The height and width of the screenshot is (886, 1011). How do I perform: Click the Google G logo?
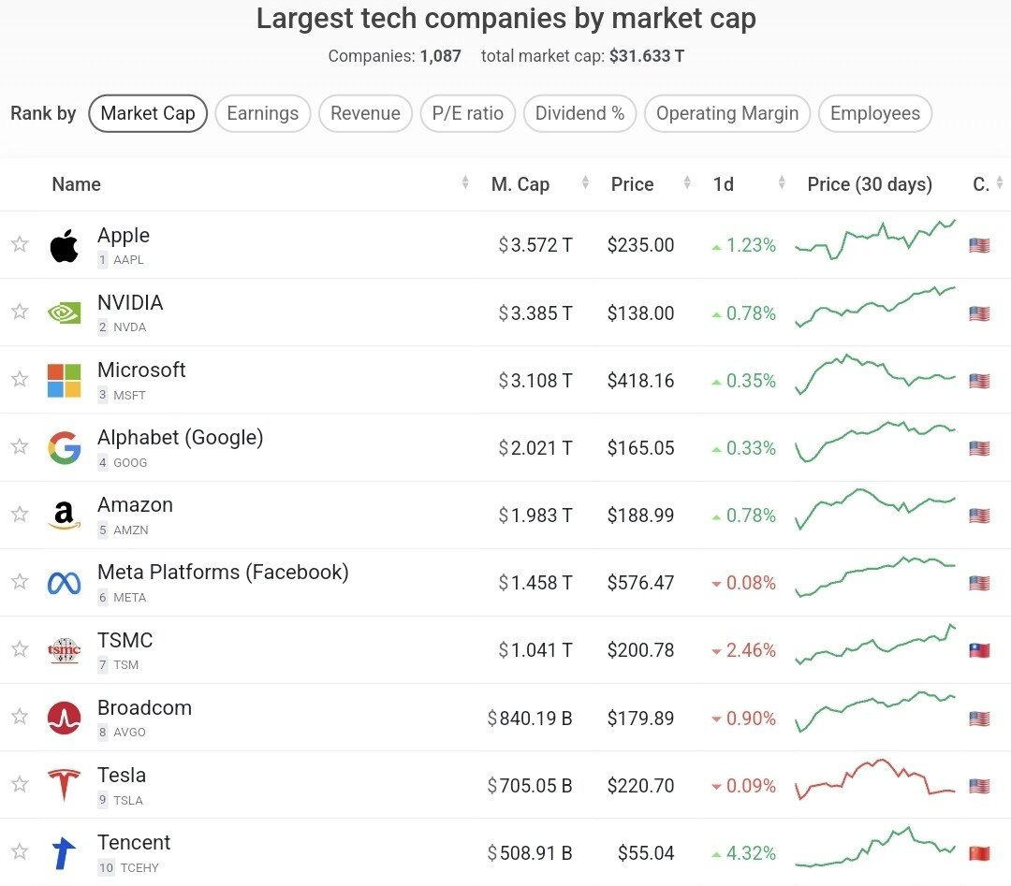[x=65, y=448]
